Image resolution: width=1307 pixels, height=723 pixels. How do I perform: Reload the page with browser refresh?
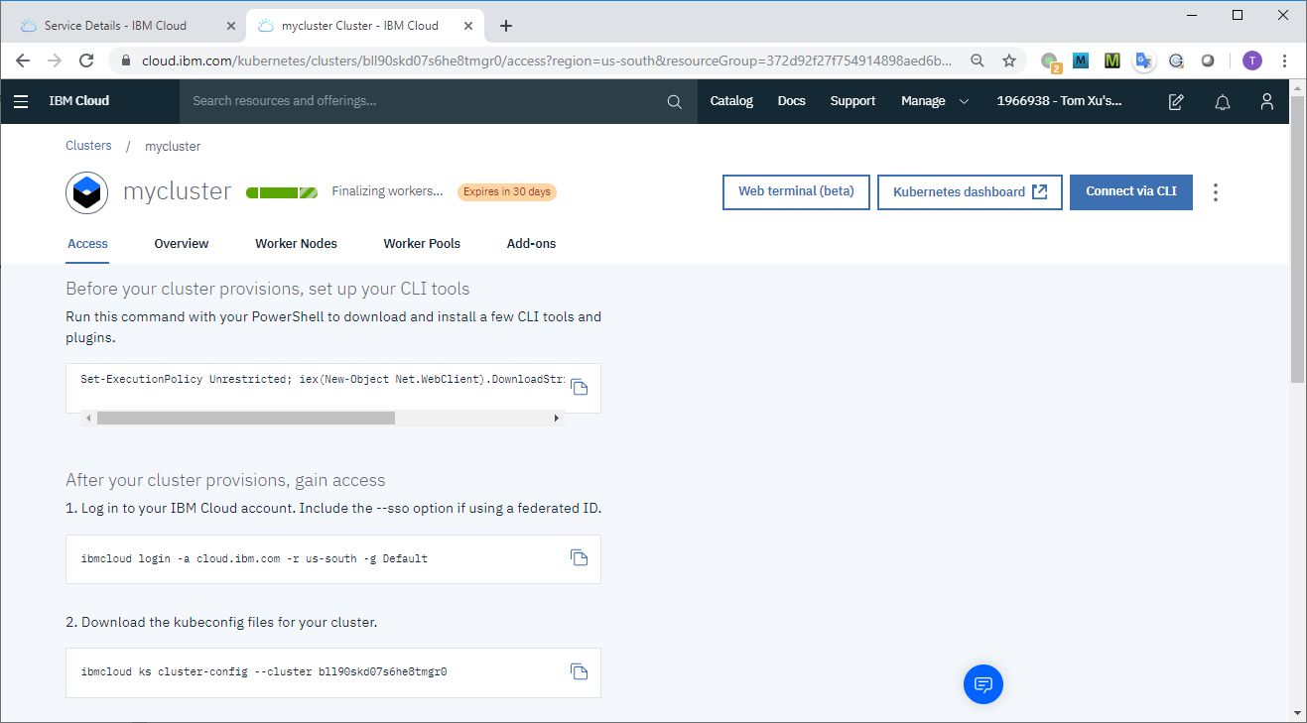coord(86,60)
